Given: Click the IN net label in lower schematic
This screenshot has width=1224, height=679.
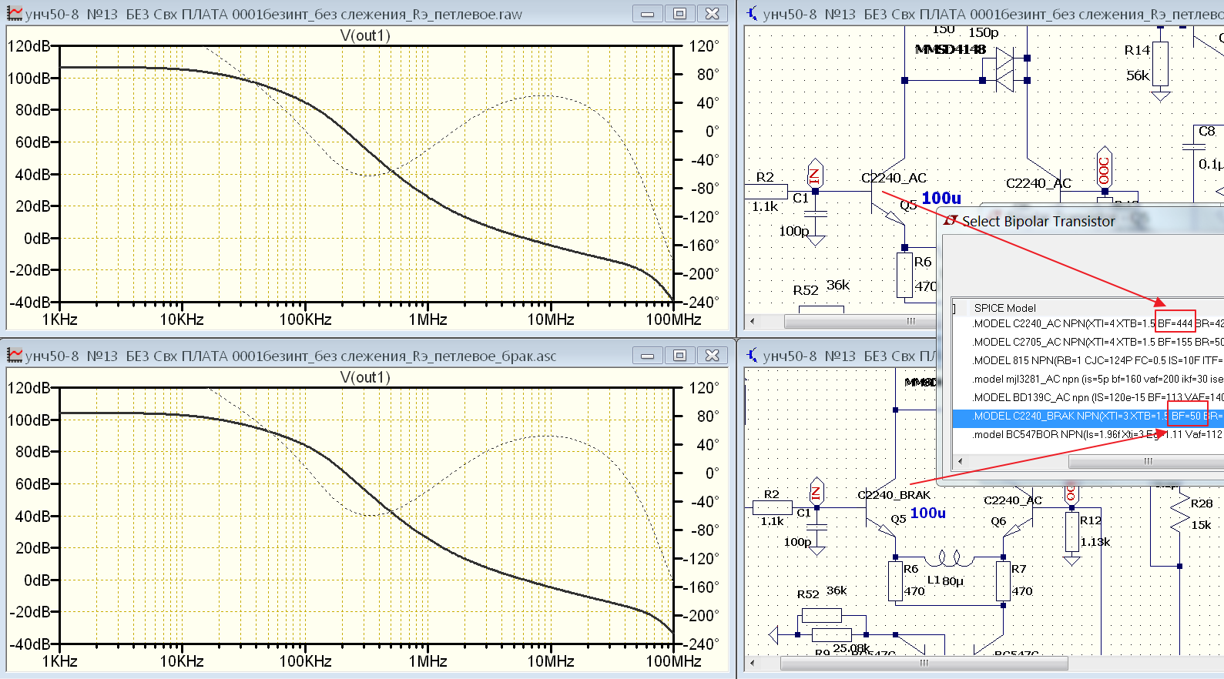Looking at the screenshot, I should (817, 490).
